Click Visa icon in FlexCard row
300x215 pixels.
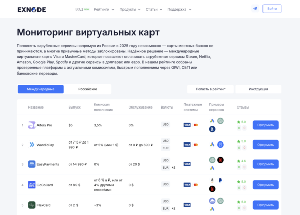coord(187,205)
